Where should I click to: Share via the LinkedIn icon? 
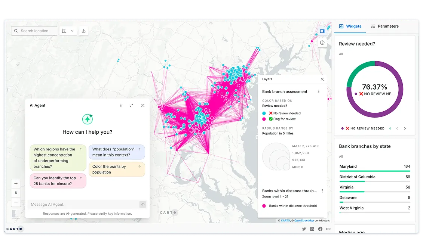point(312,229)
